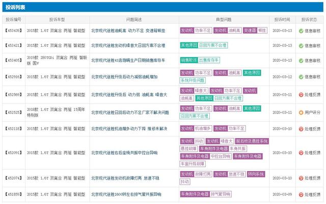The width and height of the screenshot is (326, 204).
Task: Click orange rating status icon in row 452525
Action: point(301,112)
